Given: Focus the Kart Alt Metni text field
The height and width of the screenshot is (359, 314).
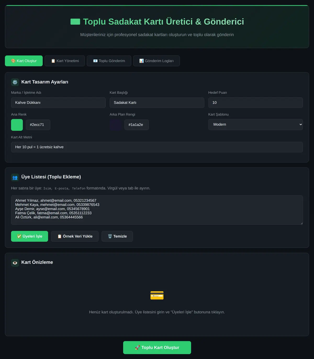Looking at the screenshot, I should pos(157,147).
